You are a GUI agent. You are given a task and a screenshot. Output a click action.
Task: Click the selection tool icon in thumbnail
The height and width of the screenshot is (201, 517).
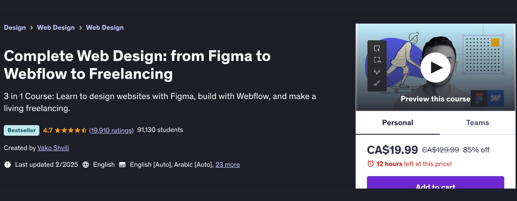point(377,48)
